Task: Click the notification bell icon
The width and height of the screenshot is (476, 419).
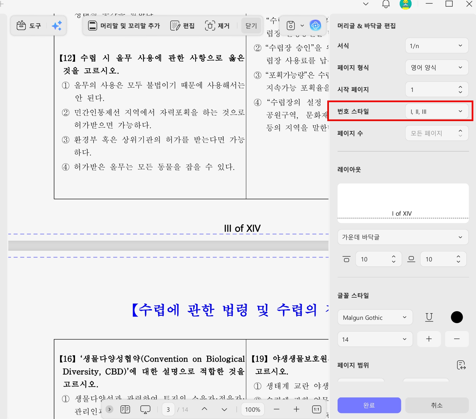Action: (x=385, y=4)
